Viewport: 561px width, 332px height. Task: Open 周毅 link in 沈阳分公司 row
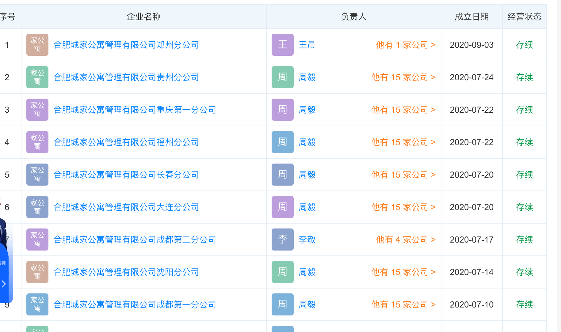click(x=307, y=272)
